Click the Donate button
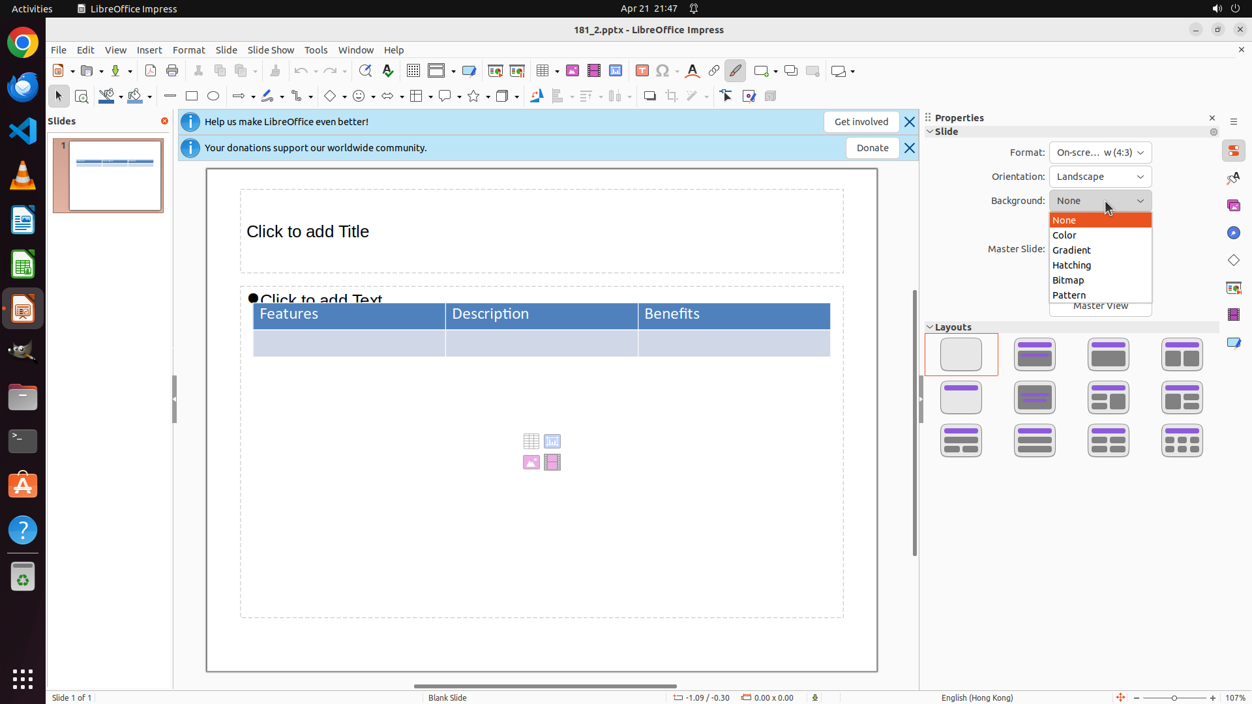1252x704 pixels. 872,148
